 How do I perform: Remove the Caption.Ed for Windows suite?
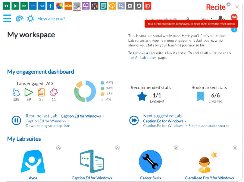point(117,148)
